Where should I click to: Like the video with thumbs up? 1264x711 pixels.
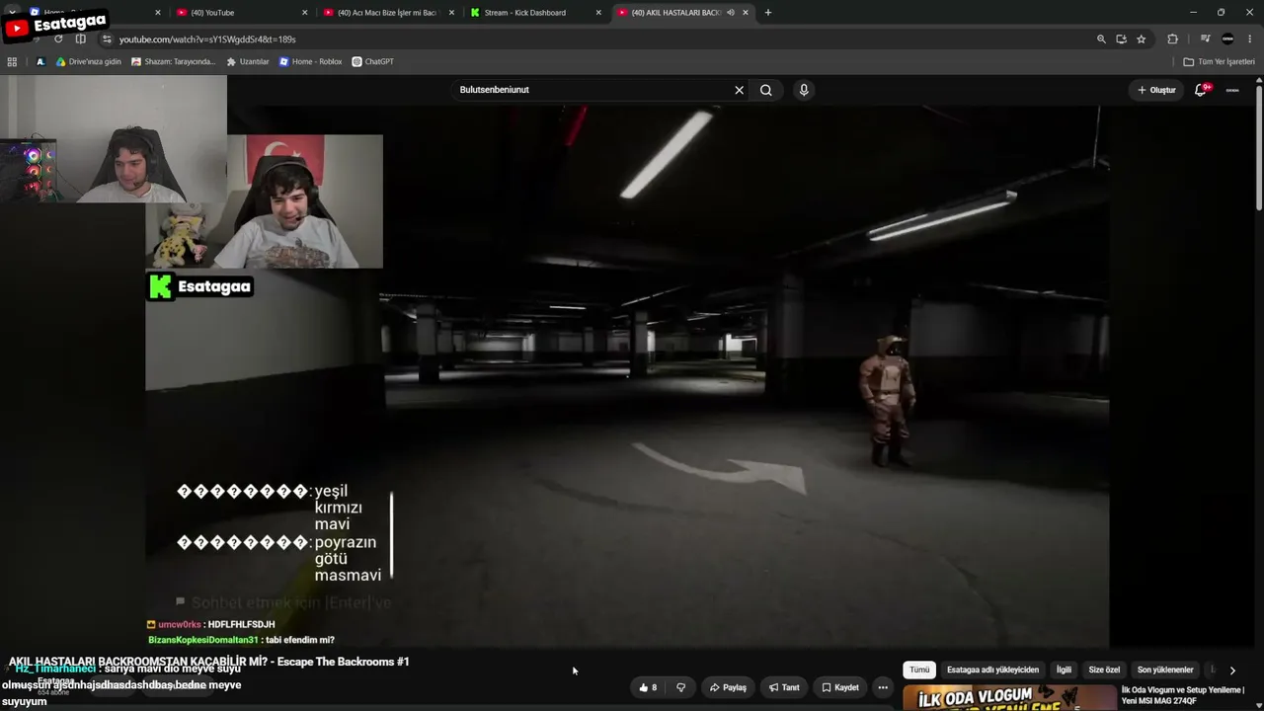click(648, 687)
